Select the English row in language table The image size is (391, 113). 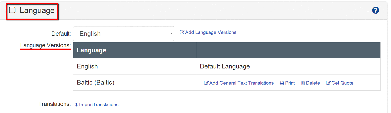(87, 66)
